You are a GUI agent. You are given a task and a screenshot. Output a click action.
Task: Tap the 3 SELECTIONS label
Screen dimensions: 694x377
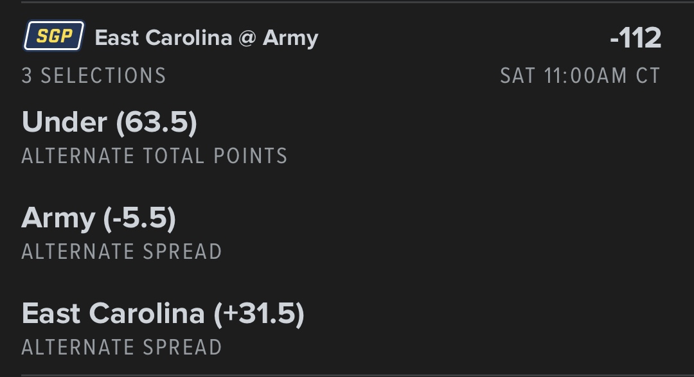tap(94, 76)
